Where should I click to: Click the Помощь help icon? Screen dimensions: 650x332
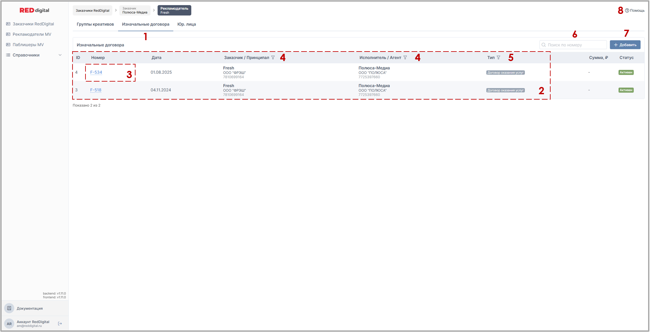click(627, 10)
